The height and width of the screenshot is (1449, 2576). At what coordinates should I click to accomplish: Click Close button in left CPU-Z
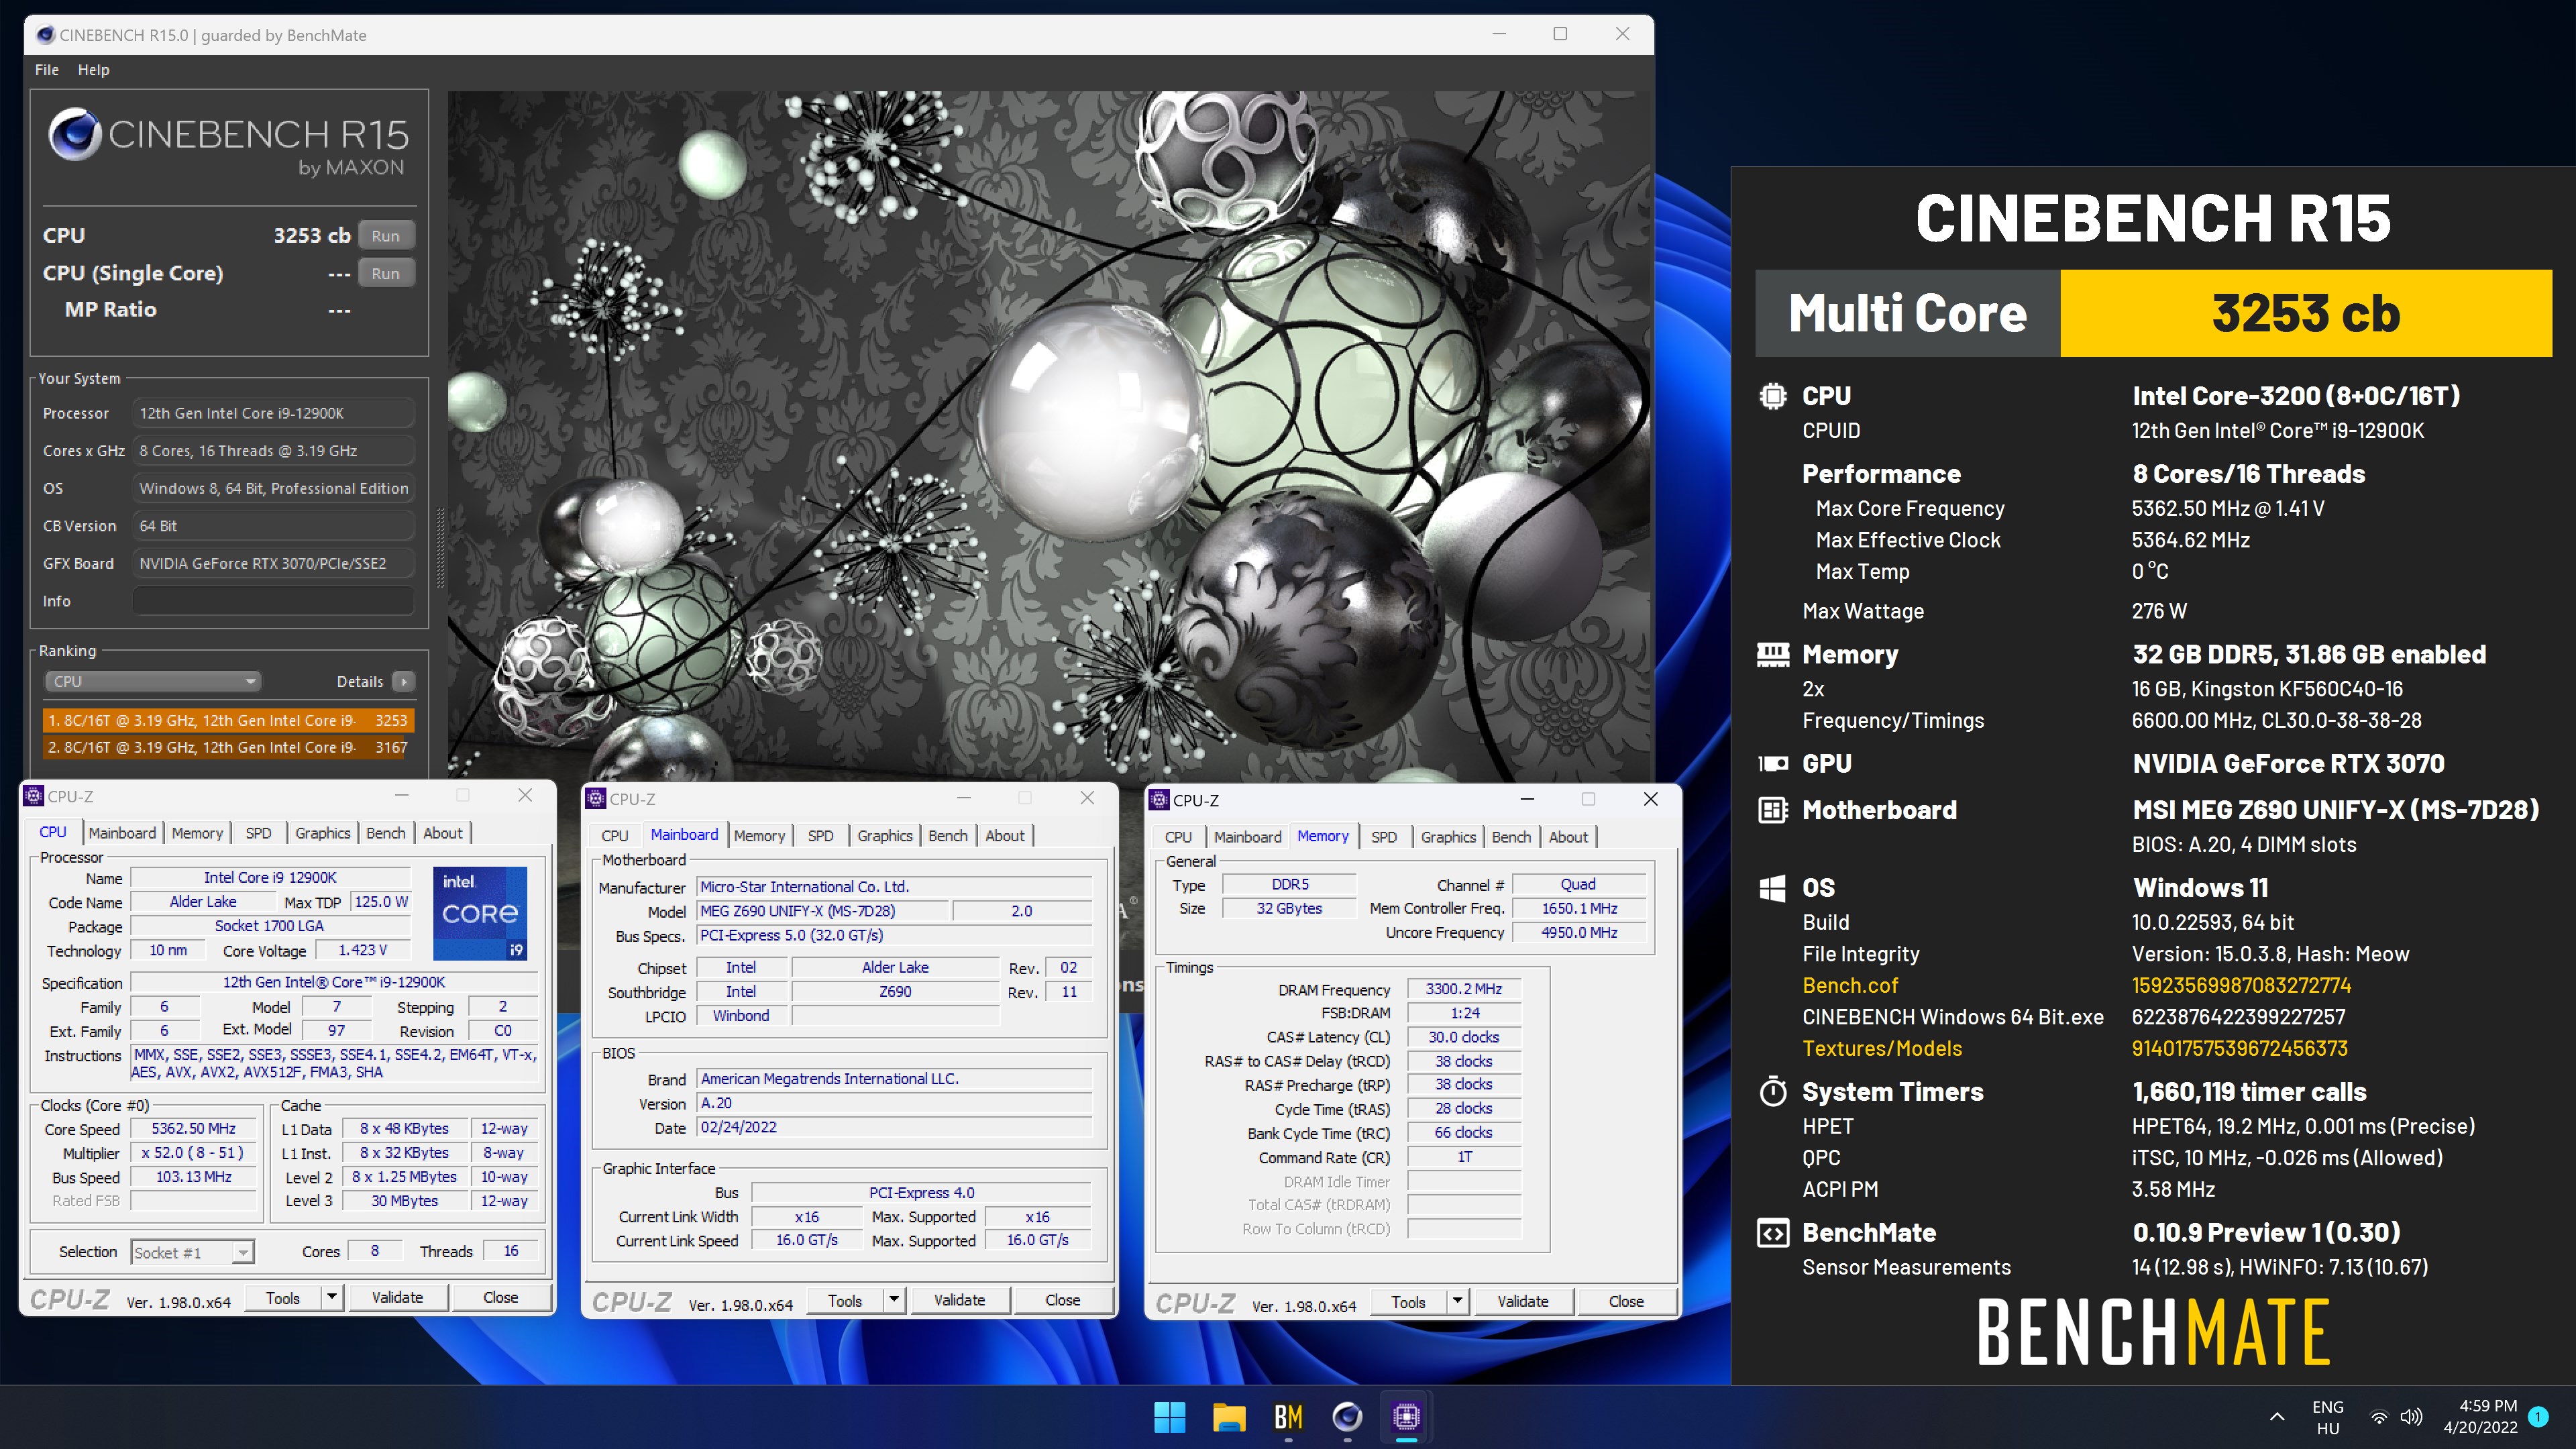click(500, 1297)
